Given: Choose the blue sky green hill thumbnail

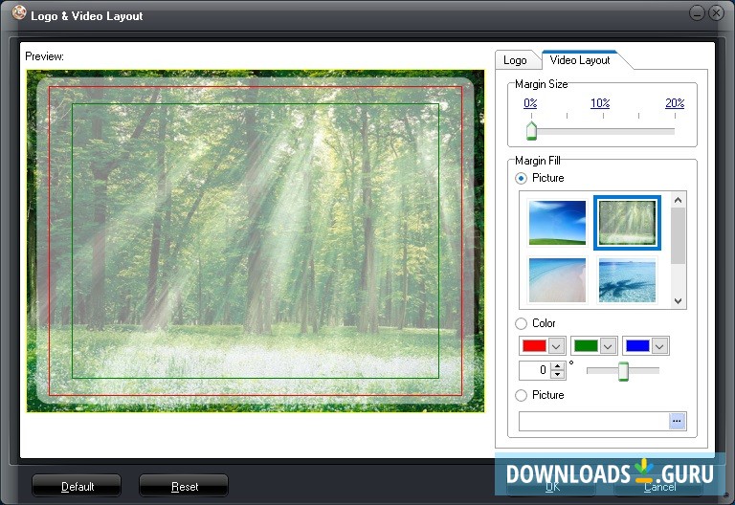Looking at the screenshot, I should pos(557,223).
